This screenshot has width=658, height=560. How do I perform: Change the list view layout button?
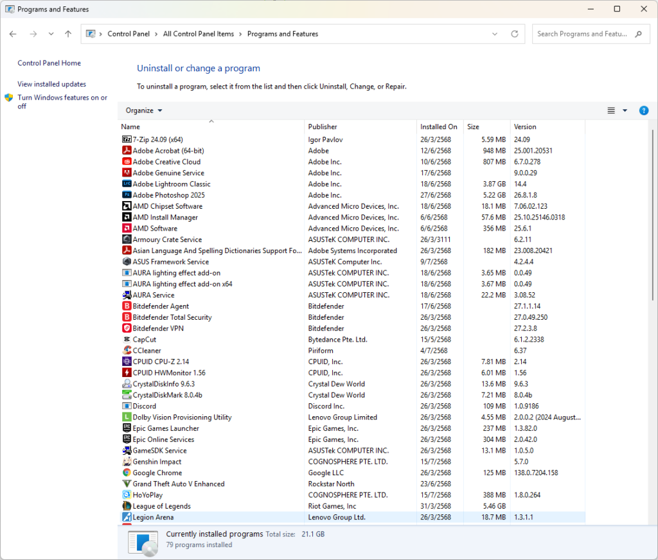(611, 110)
